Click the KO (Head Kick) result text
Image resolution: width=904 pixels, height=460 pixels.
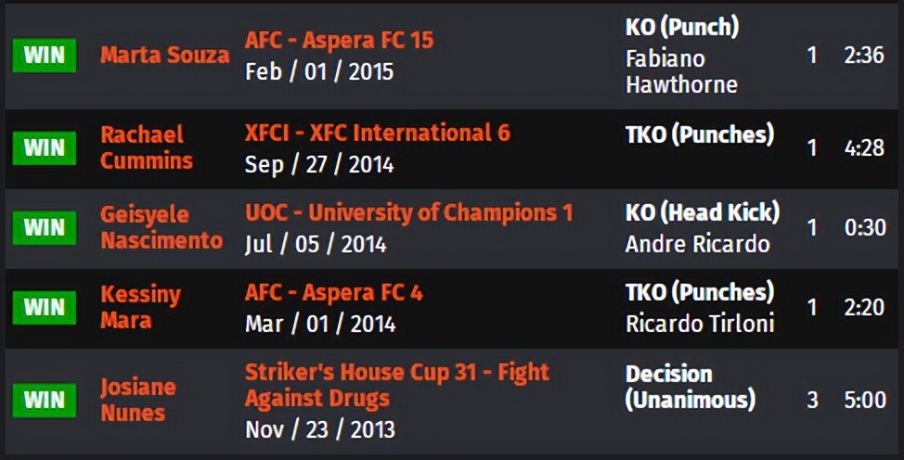(702, 212)
